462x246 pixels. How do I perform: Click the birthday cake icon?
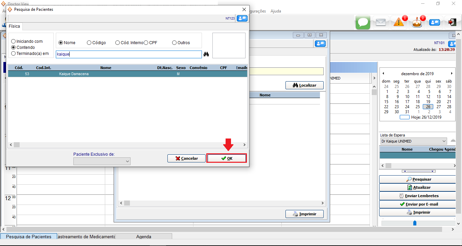[x=417, y=23]
